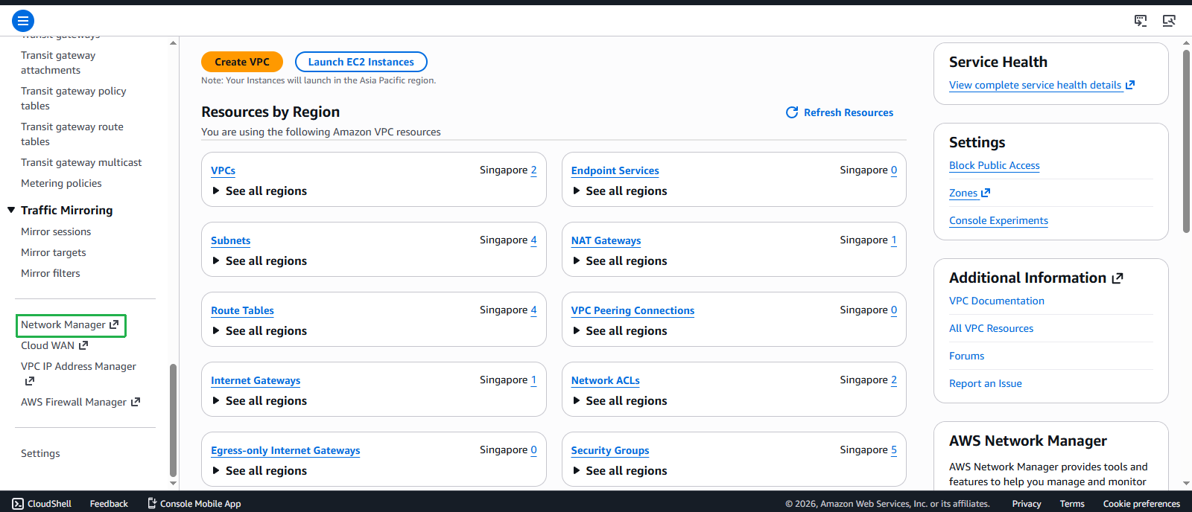Click external link icon beside Additional Information
1192x512 pixels.
1117,278
